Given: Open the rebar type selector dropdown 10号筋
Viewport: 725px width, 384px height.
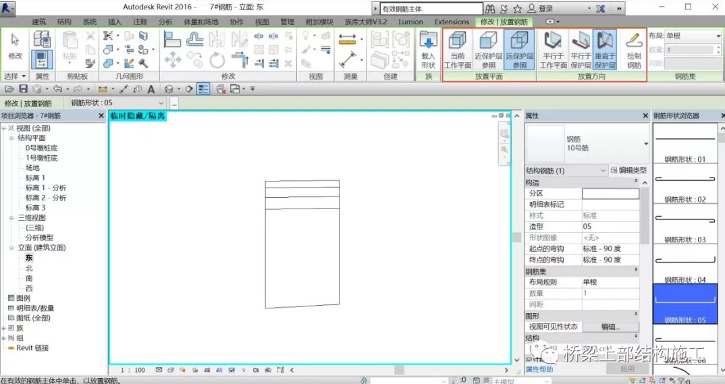Looking at the screenshot, I should click(x=645, y=144).
